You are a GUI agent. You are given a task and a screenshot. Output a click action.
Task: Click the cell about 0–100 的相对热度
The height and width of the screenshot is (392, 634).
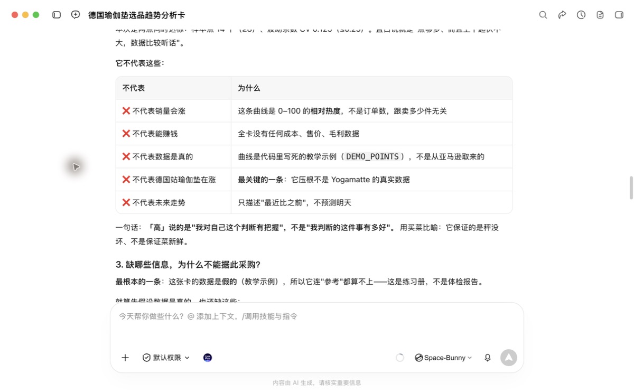click(371, 111)
